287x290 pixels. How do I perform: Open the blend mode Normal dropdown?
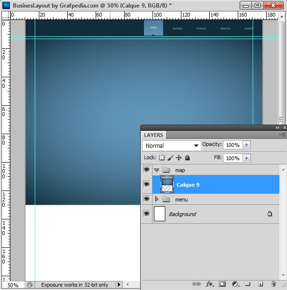point(172,145)
